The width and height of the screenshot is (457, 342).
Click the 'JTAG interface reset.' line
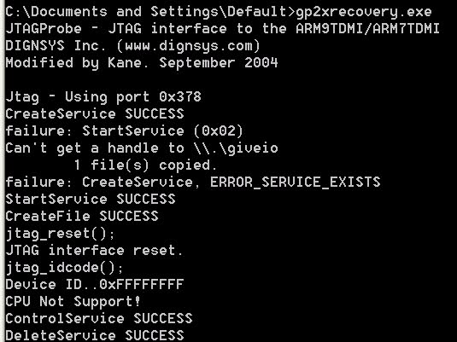point(95,250)
